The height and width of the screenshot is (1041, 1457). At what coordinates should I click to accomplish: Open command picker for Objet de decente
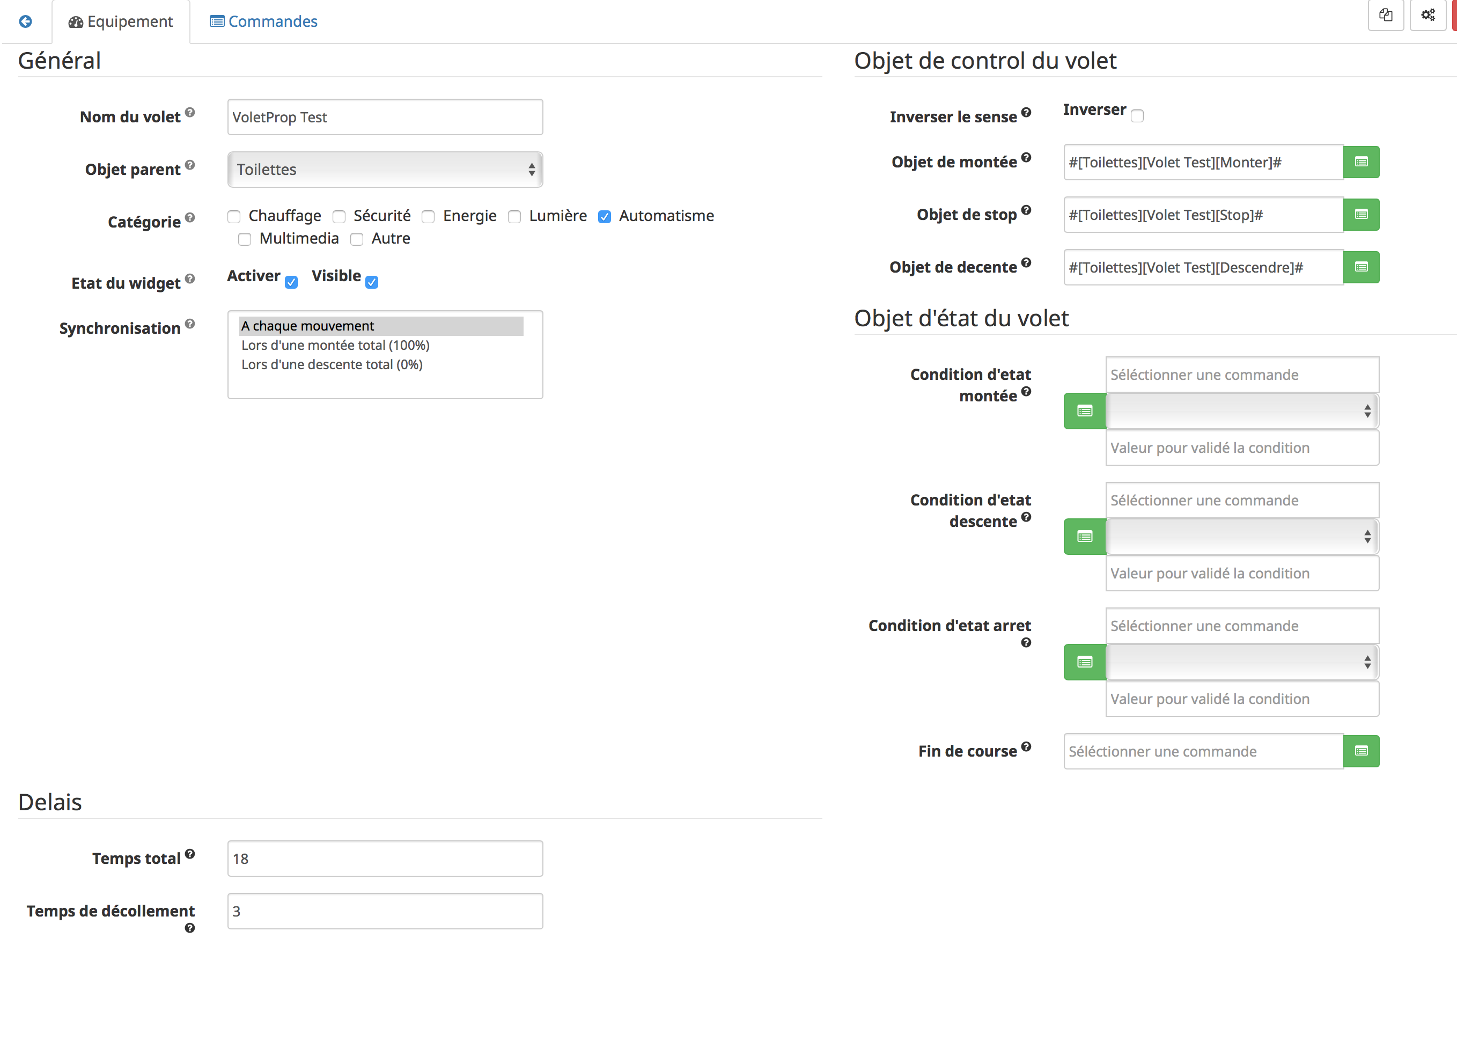coord(1361,267)
